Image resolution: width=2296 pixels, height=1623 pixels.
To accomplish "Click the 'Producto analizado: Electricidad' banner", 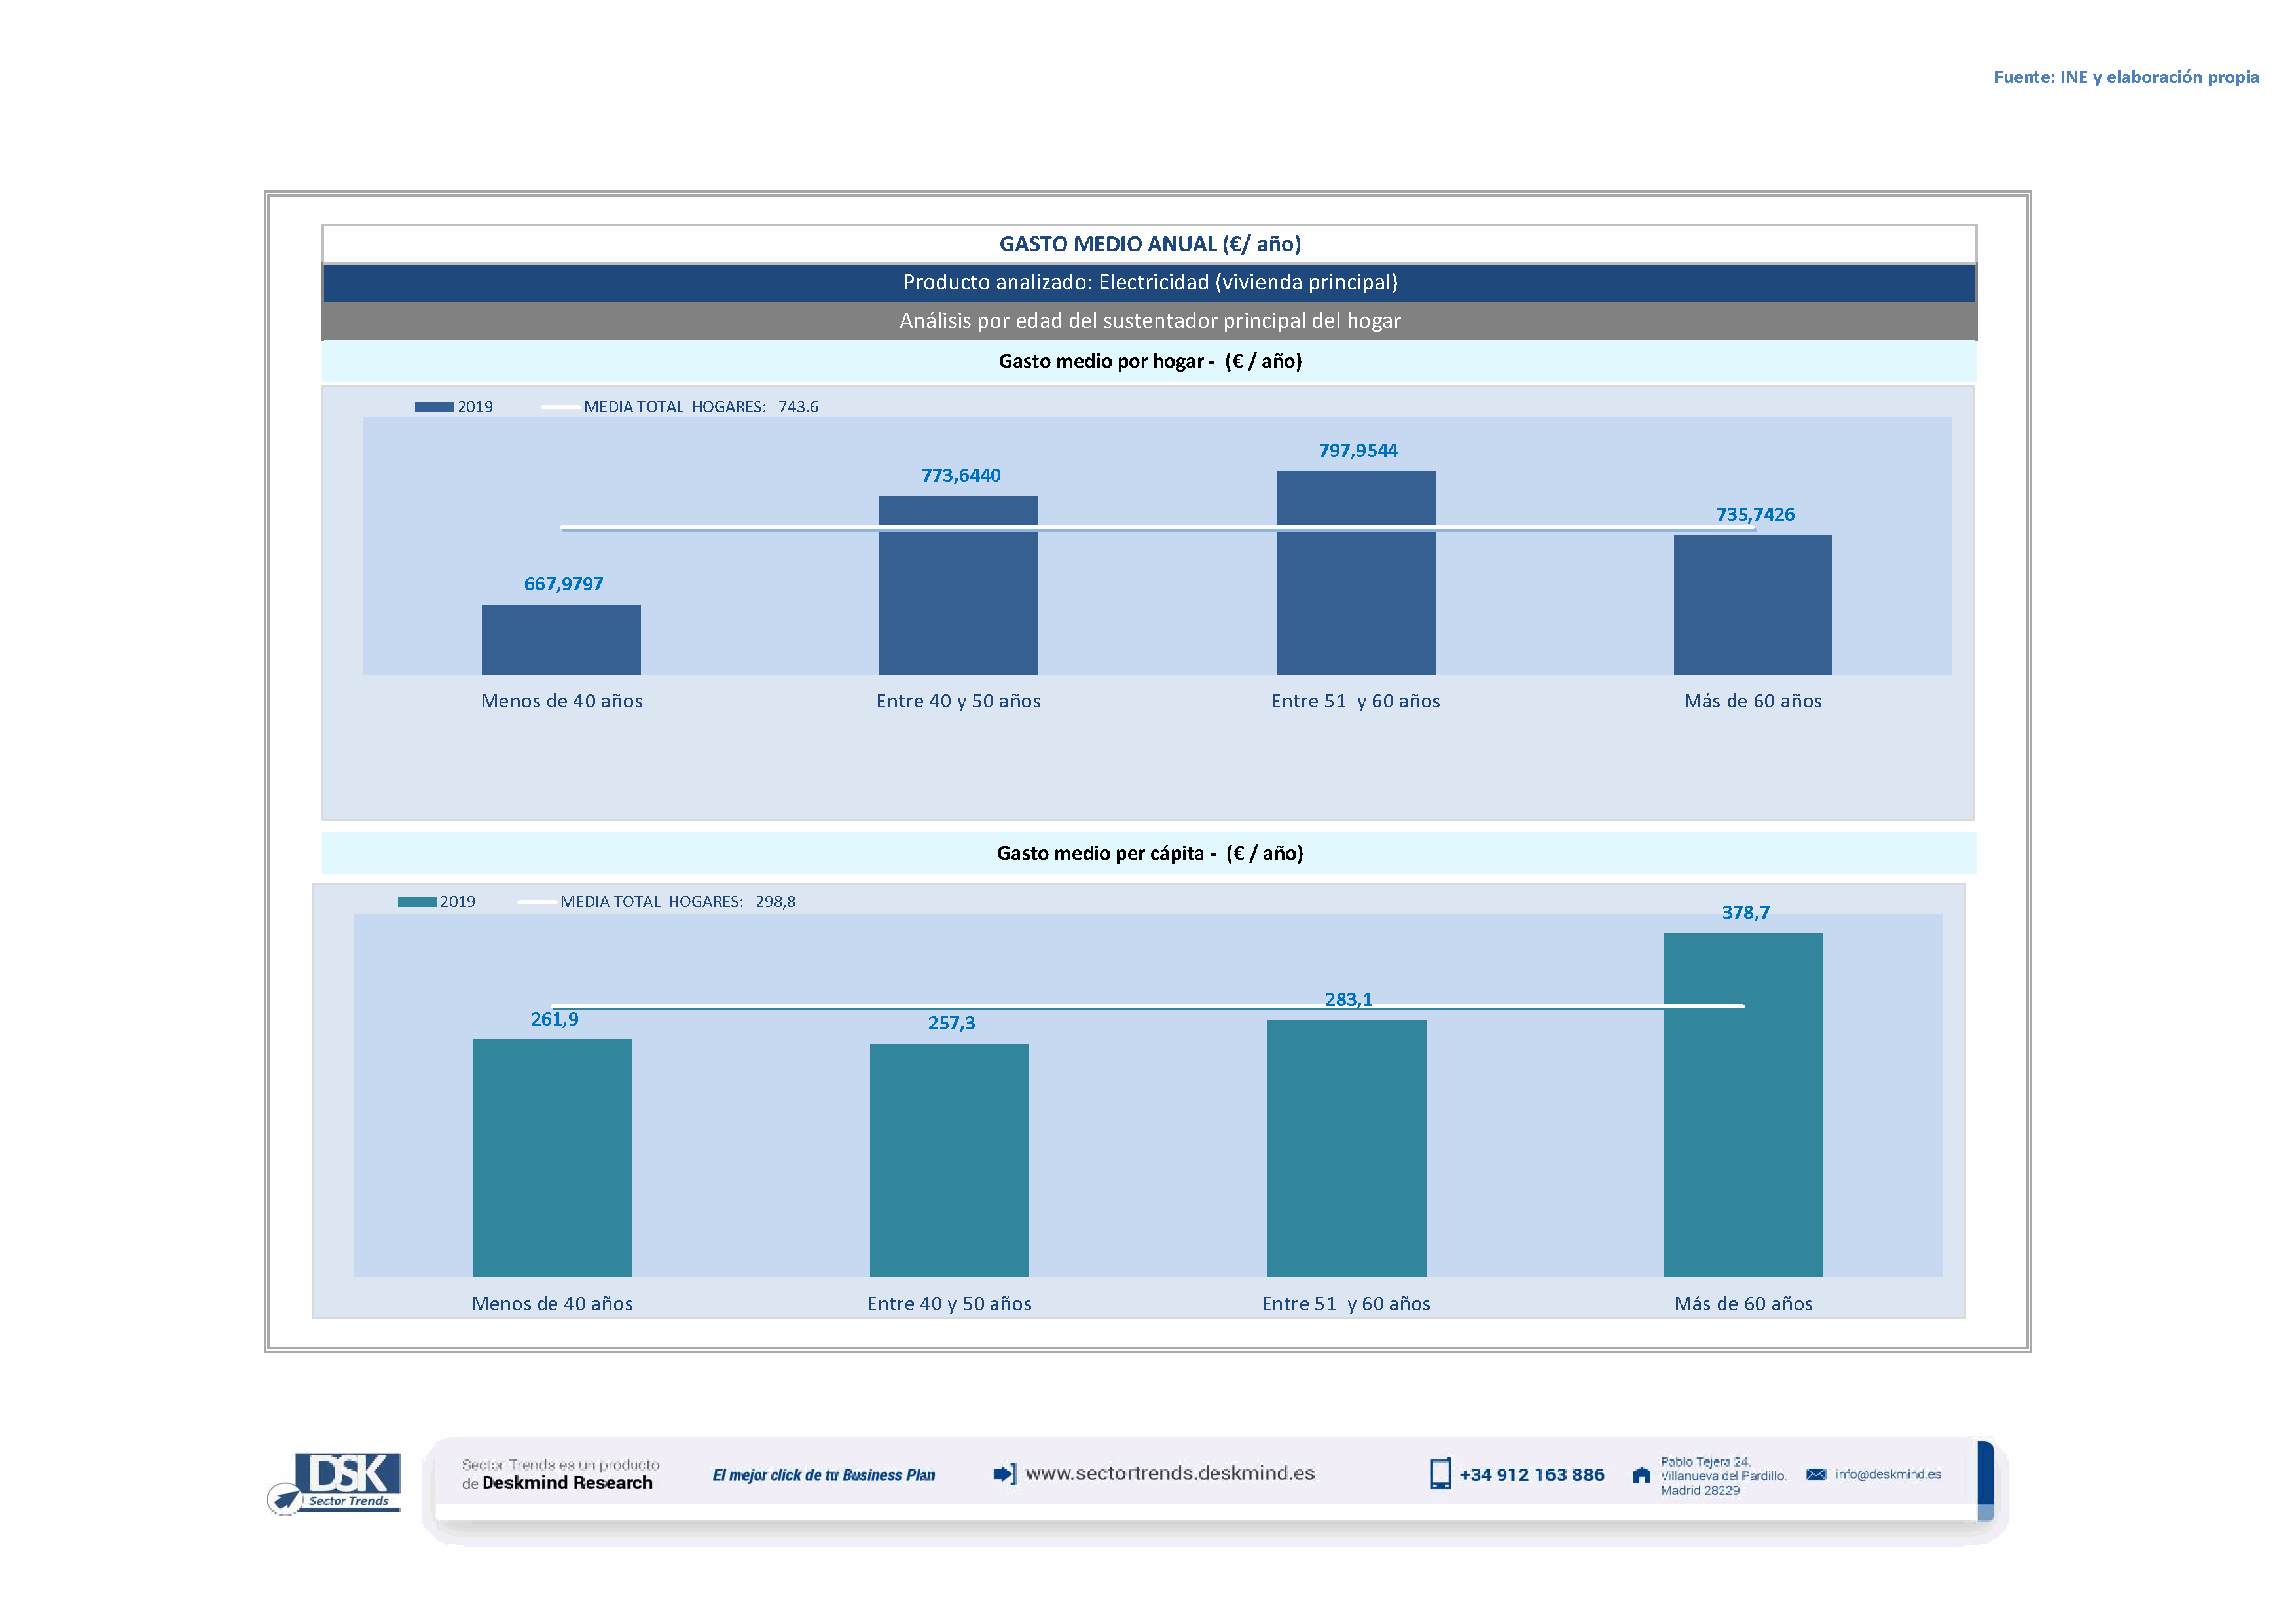I will 1149,282.
